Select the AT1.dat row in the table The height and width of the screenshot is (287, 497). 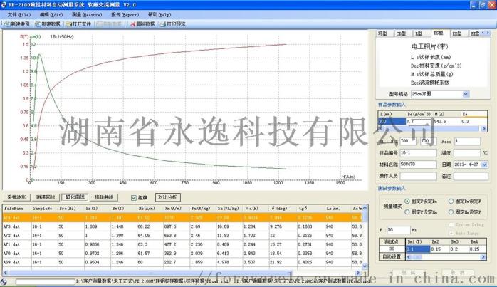[x=182, y=244]
